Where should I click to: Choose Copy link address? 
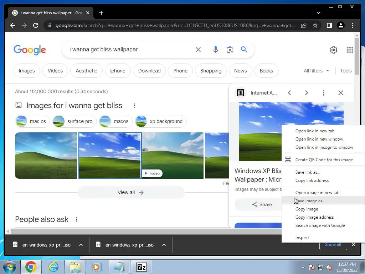click(x=323, y=180)
